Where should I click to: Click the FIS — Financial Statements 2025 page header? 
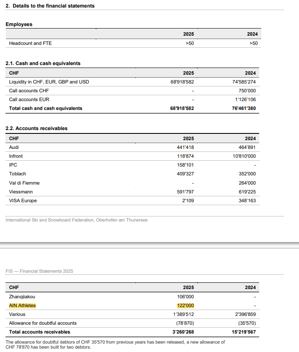[x=39, y=271]
